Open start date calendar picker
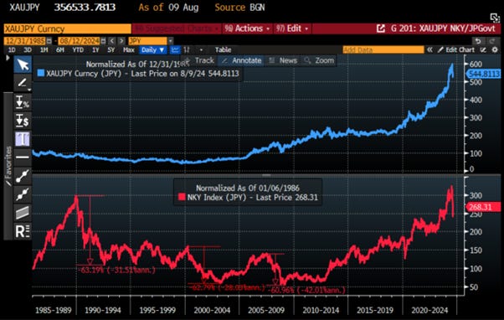Image resolution: width=504 pixels, height=320 pixels. pos(49,41)
